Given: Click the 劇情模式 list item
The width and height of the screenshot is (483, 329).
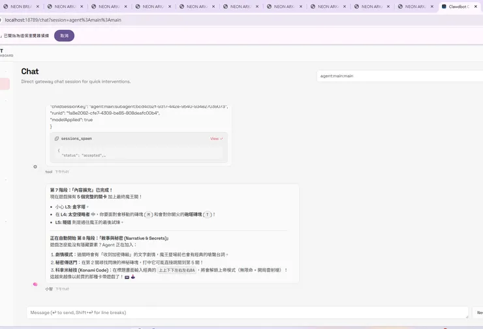Looking at the screenshot, I should pyautogui.click(x=142, y=255).
